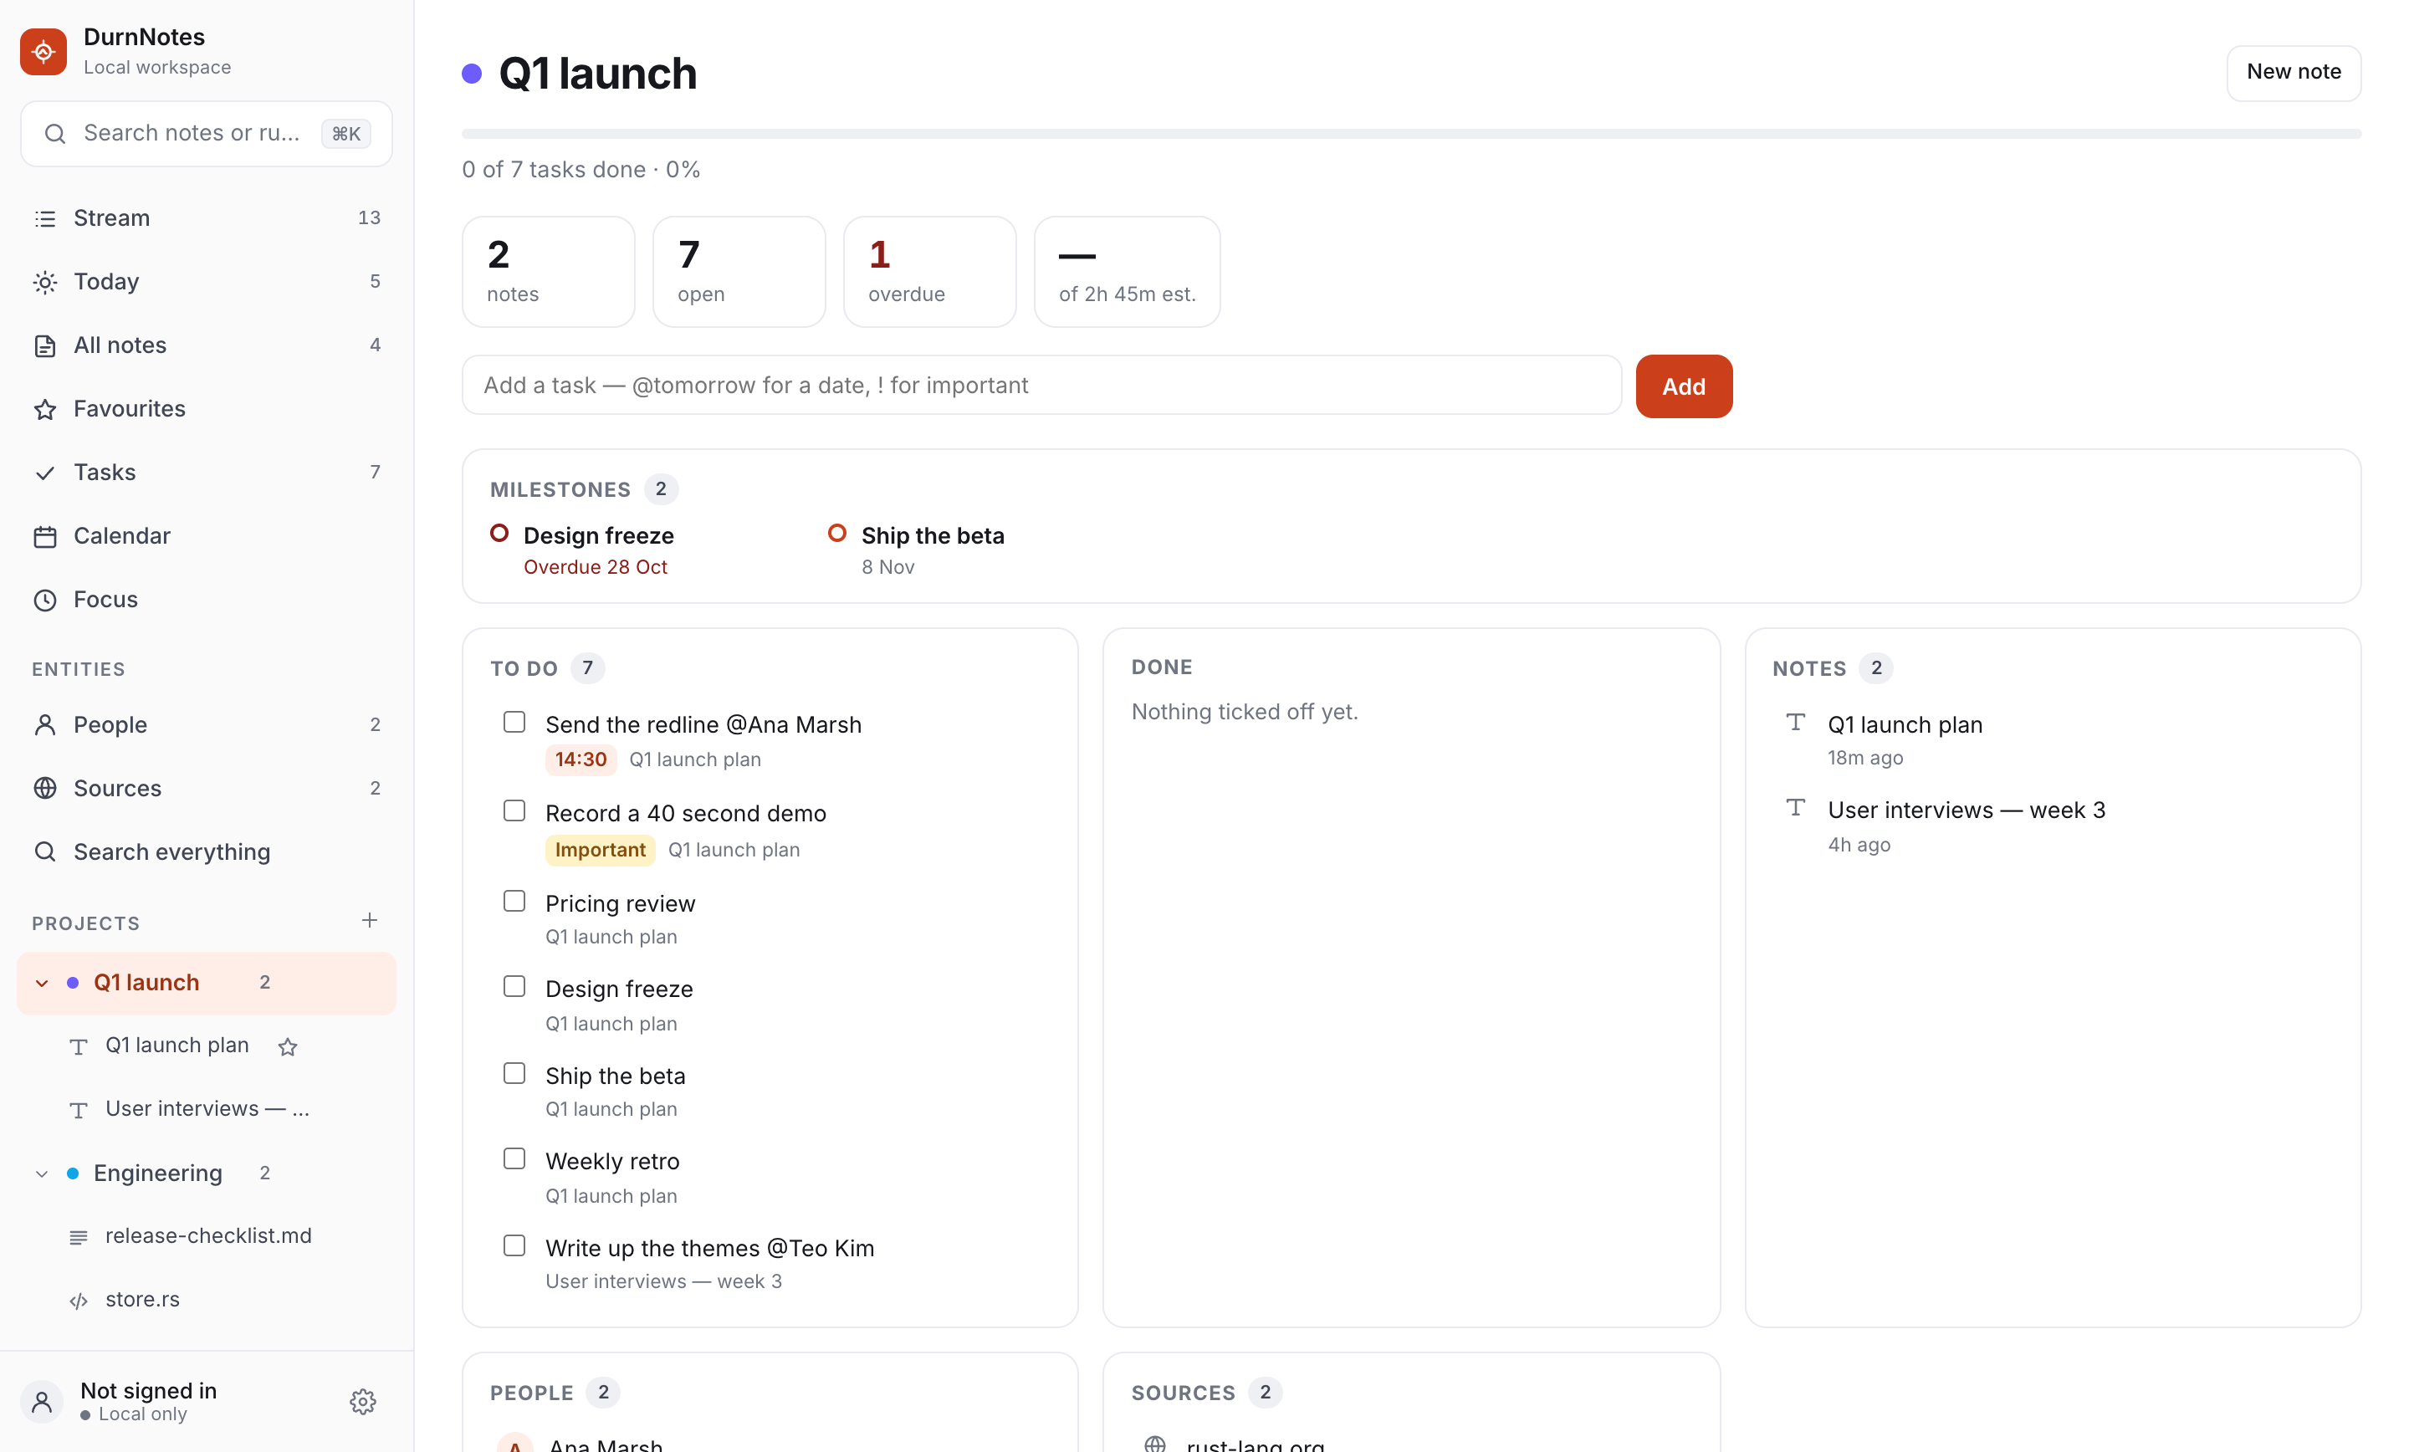Open the Calendar icon in sidebar
The height and width of the screenshot is (1452, 2409).
click(x=45, y=536)
